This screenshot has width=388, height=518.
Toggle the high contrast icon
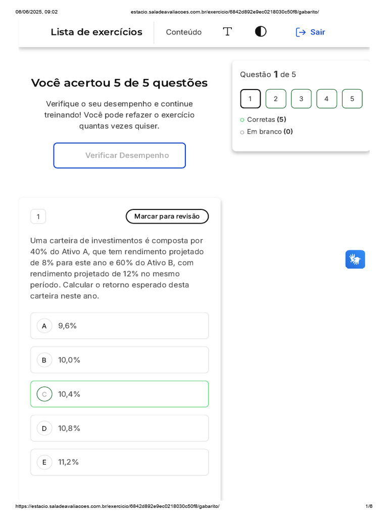tap(261, 32)
